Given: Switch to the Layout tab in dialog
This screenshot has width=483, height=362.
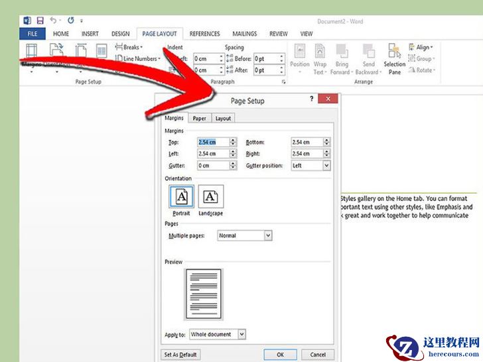Looking at the screenshot, I should [223, 118].
